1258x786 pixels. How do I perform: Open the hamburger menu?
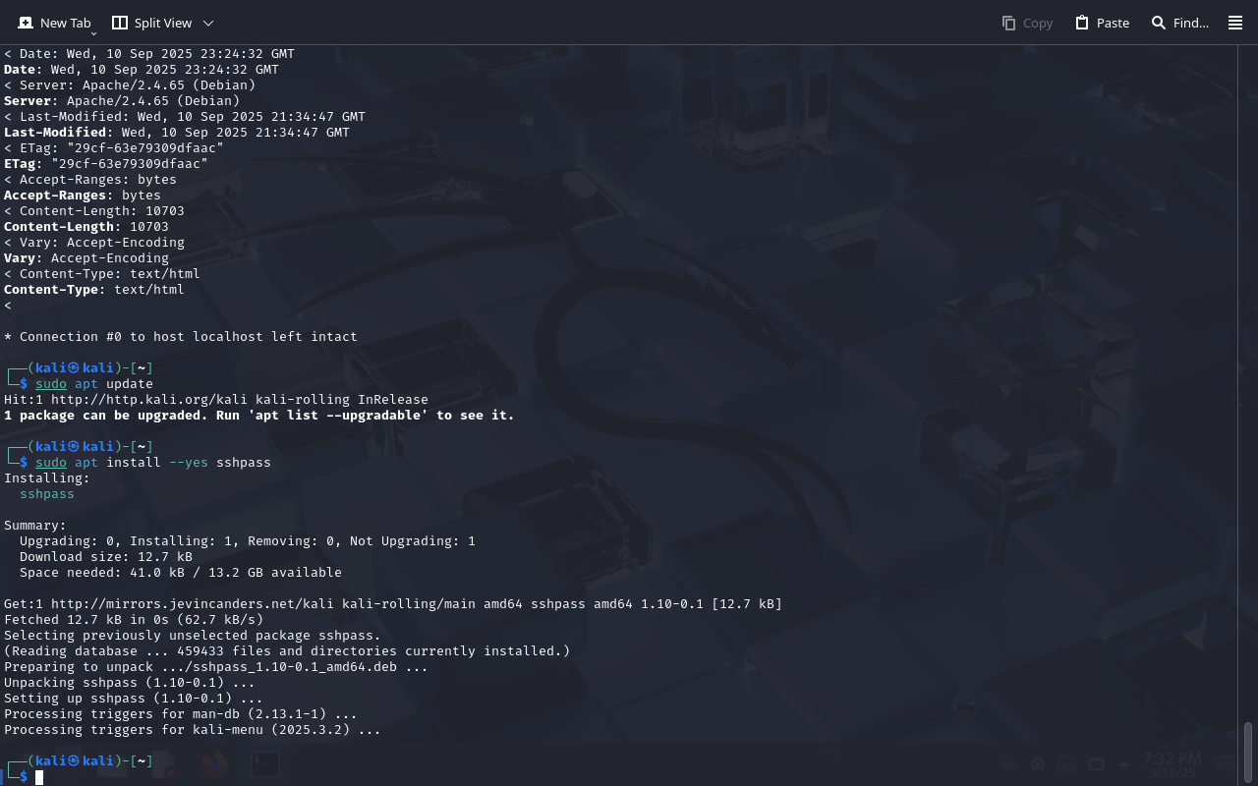[1235, 23]
